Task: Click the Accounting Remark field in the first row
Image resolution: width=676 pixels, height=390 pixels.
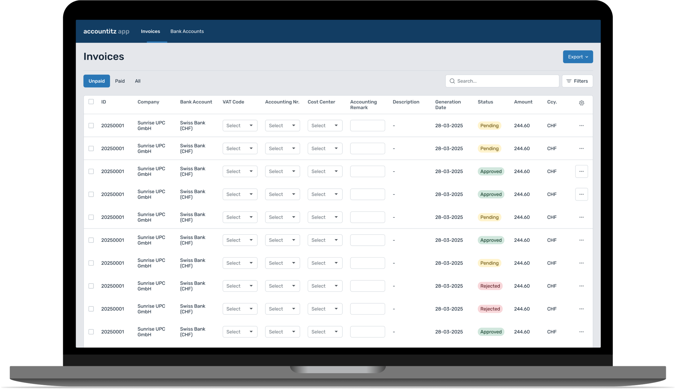Action: click(x=367, y=126)
